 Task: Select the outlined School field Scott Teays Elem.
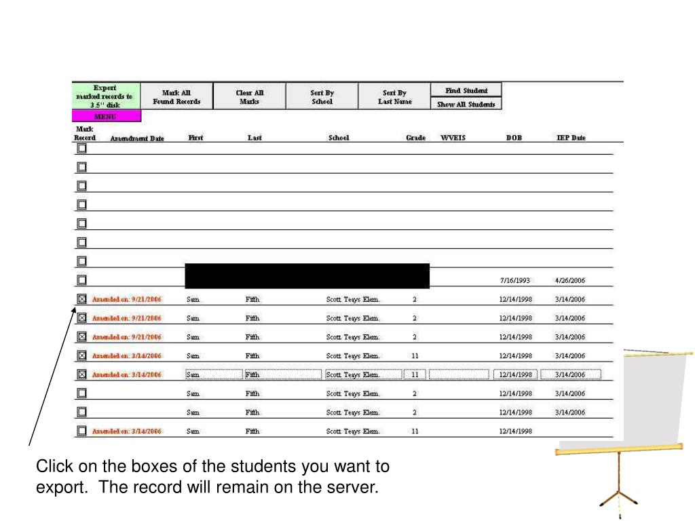[x=364, y=374]
